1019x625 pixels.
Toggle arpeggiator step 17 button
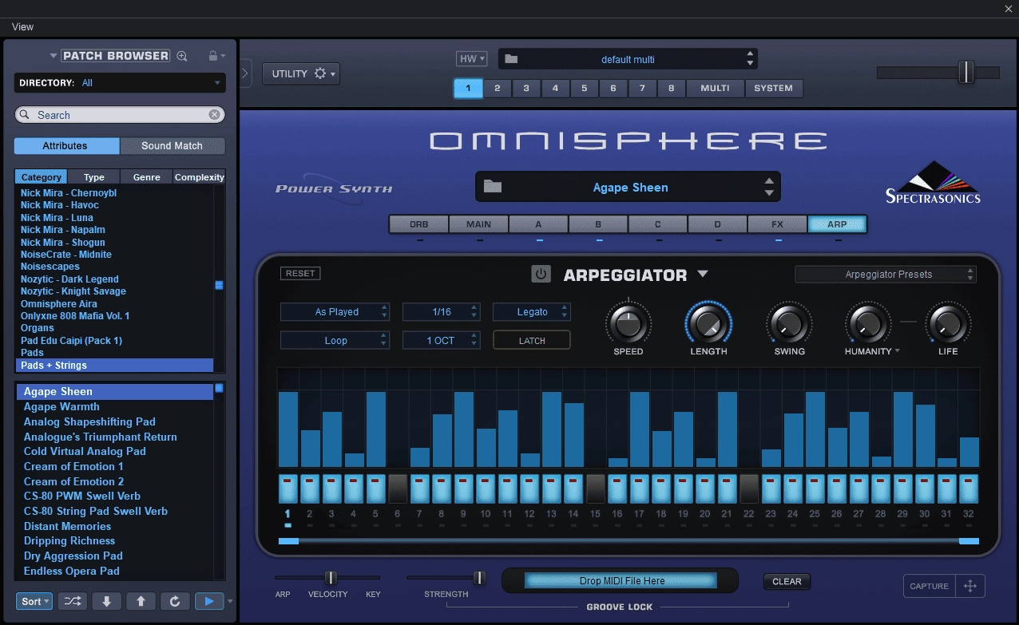pos(639,489)
